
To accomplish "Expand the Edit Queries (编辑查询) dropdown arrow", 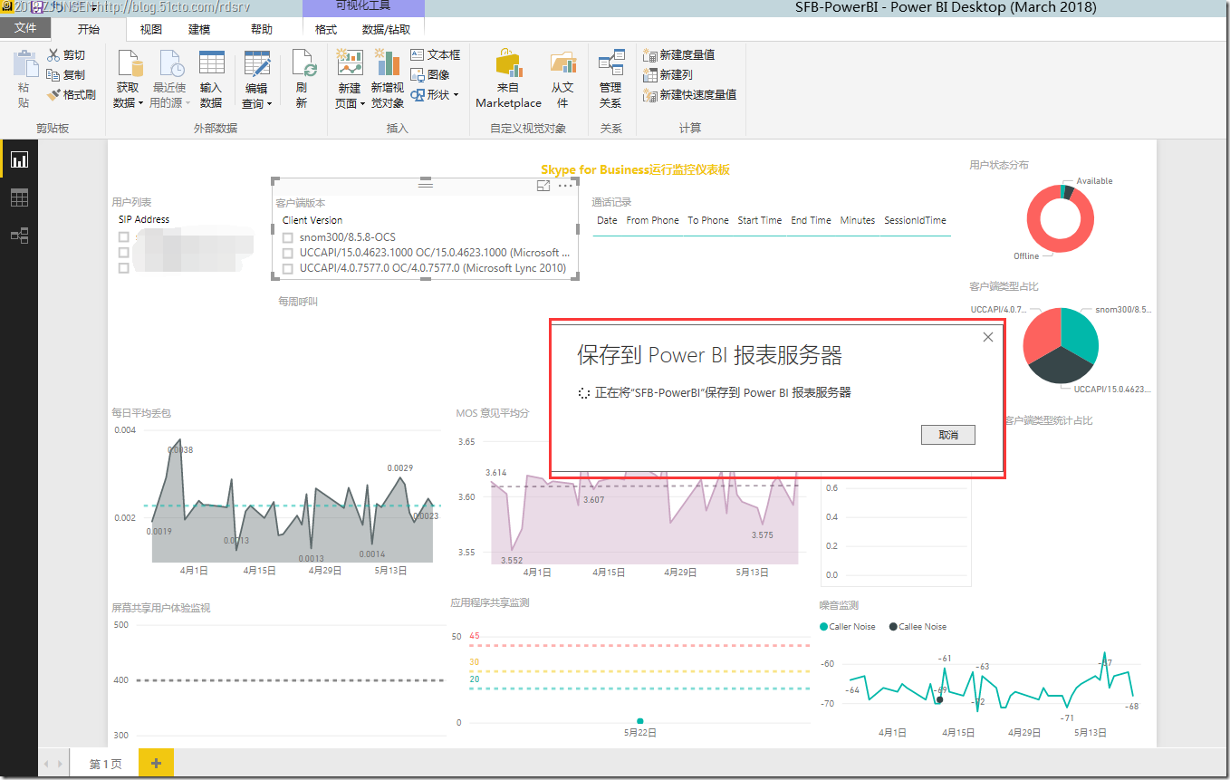I will pyautogui.click(x=270, y=104).
